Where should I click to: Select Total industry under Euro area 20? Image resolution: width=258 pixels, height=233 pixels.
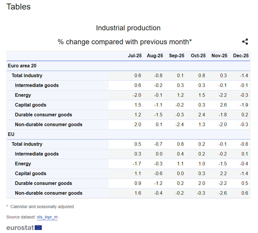[27, 76]
